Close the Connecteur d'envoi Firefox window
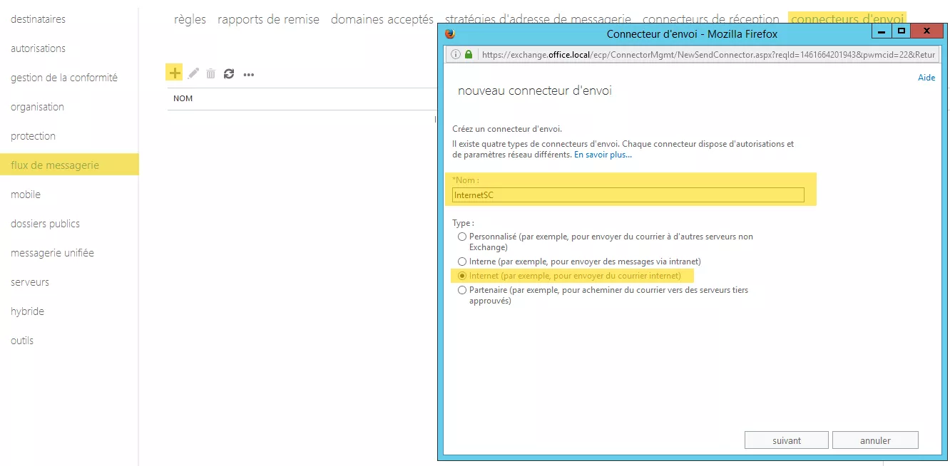 (927, 31)
